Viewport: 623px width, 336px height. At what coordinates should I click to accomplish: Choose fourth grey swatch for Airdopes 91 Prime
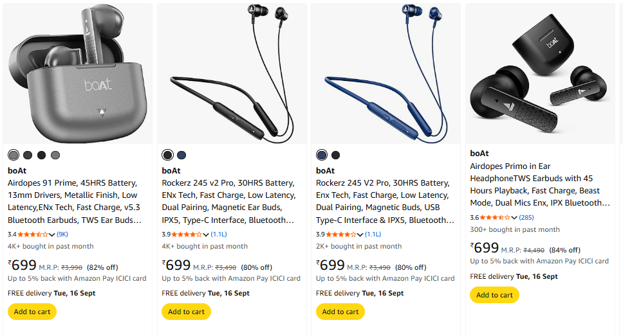pos(55,155)
